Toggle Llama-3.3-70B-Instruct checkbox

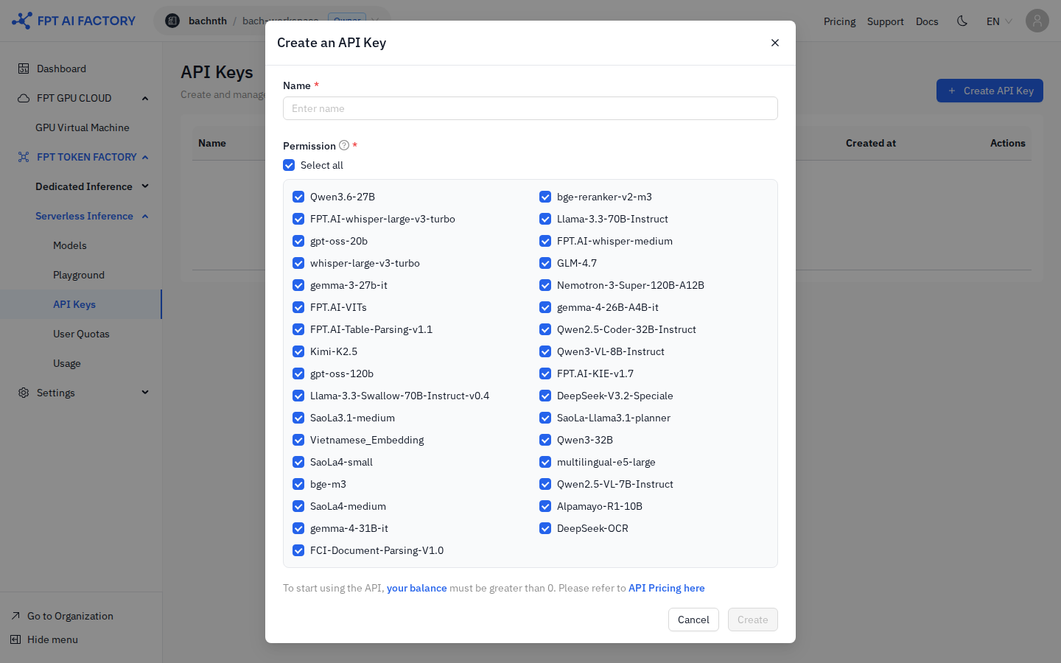(x=545, y=219)
